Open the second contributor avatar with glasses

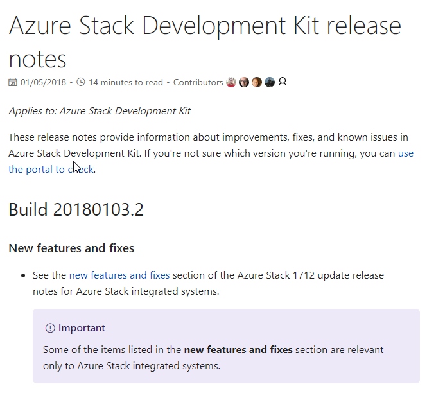[x=244, y=82]
